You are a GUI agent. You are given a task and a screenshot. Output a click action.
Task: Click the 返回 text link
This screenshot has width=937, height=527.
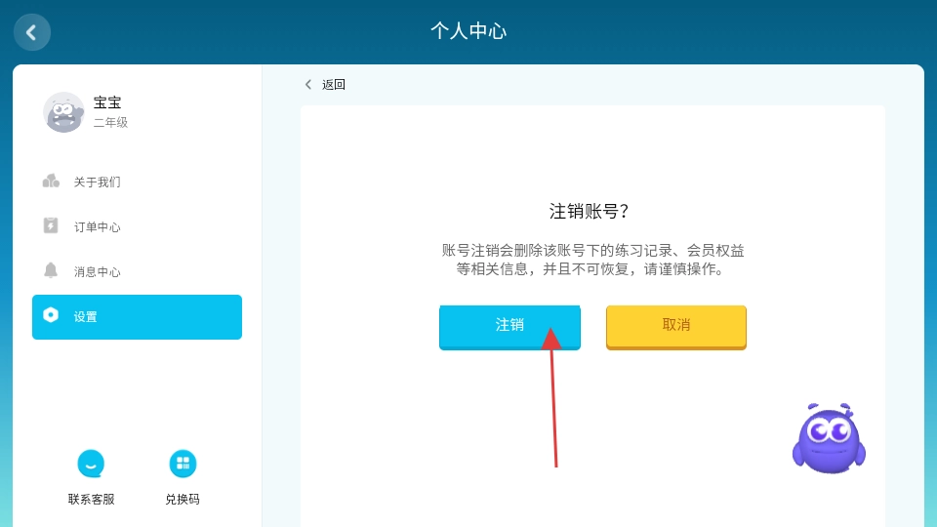click(x=334, y=85)
